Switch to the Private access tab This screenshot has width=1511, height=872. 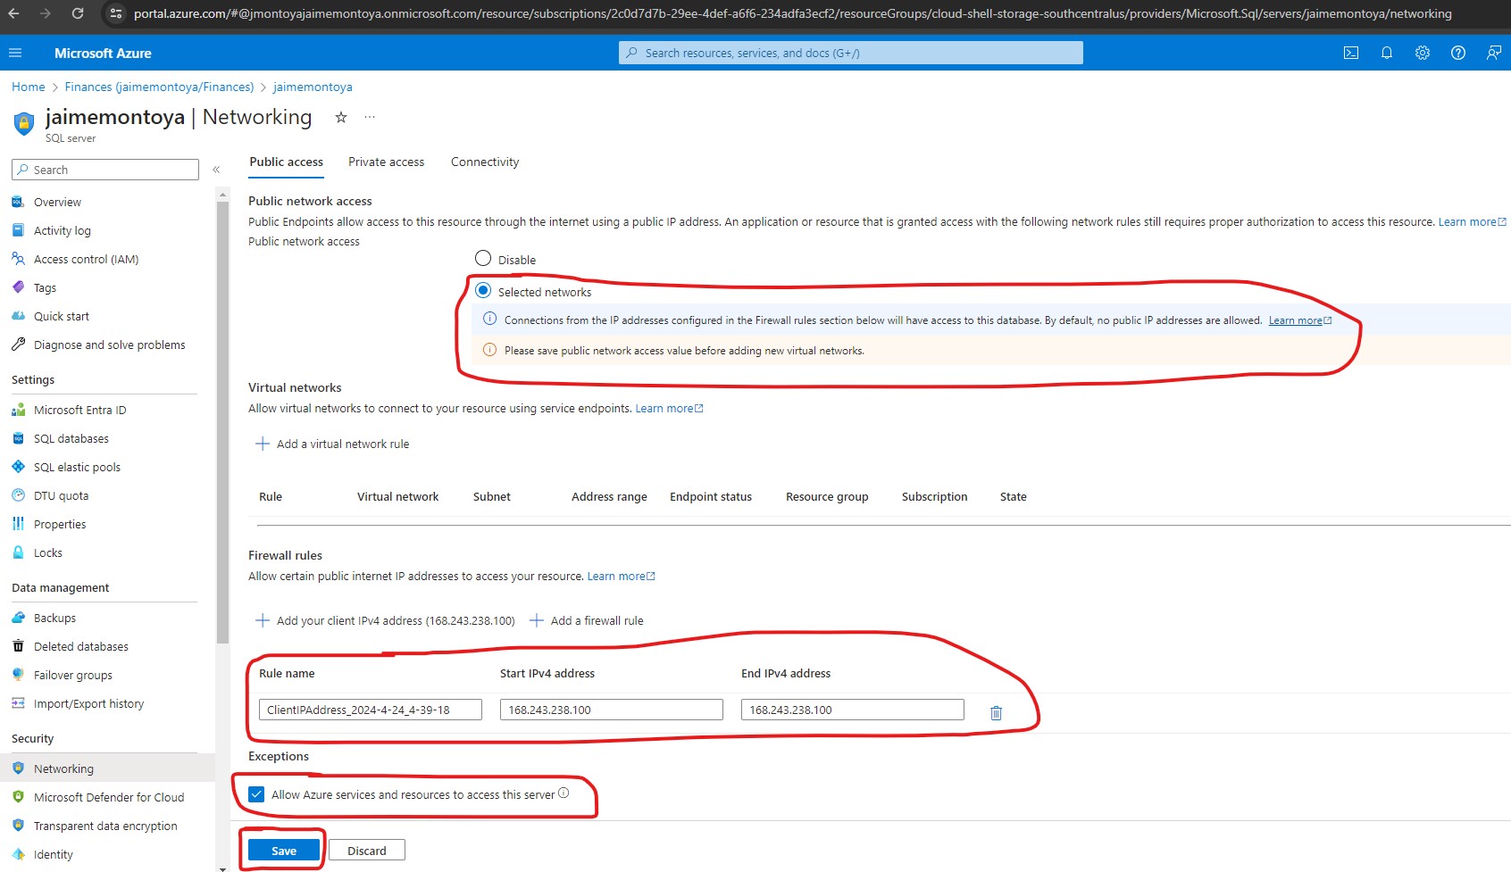386,162
